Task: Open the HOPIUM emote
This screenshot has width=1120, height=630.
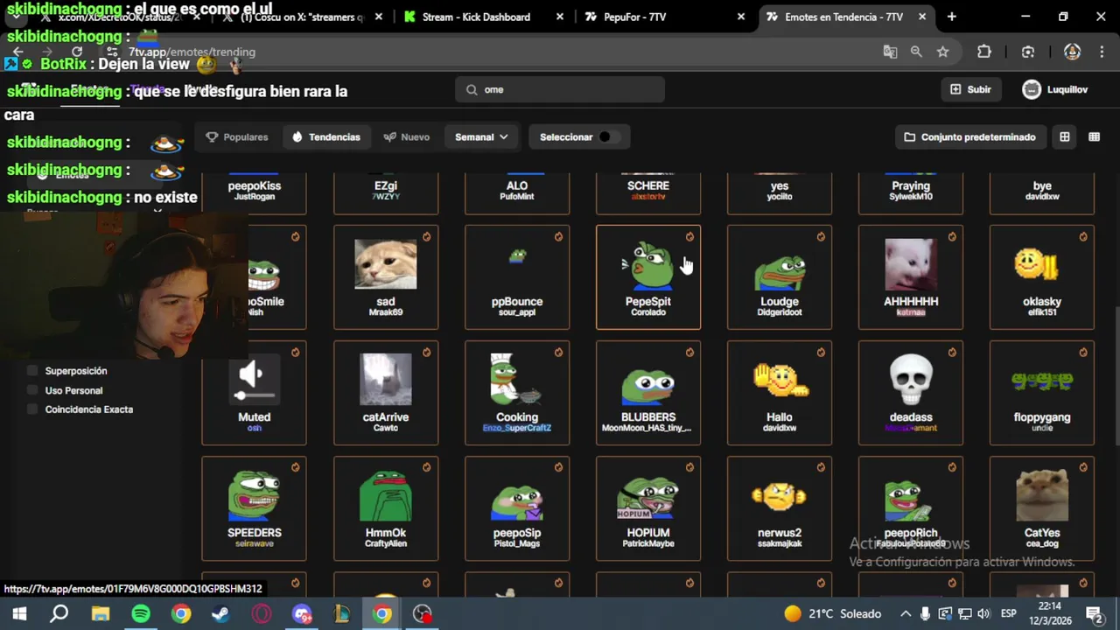Action: (648, 508)
